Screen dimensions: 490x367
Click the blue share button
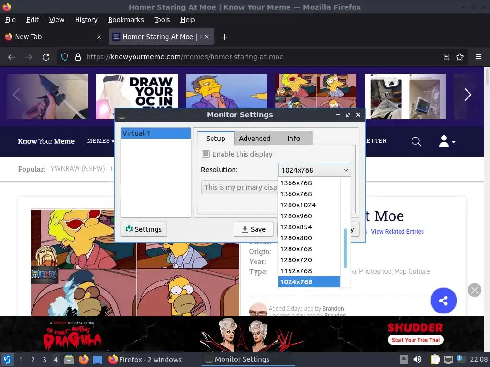pos(443,301)
